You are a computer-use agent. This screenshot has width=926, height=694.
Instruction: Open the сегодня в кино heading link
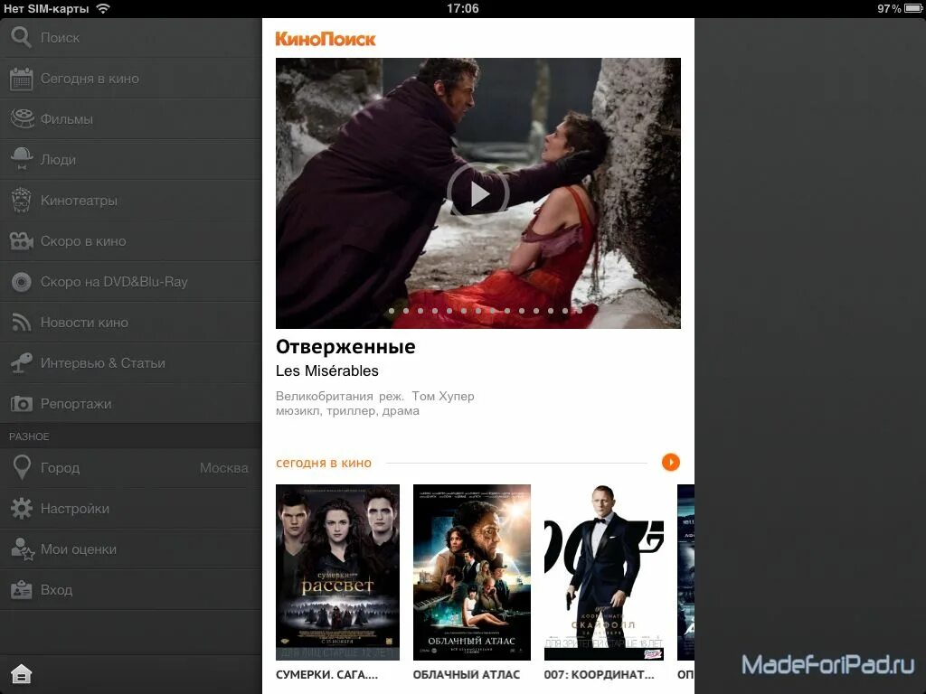tap(324, 464)
